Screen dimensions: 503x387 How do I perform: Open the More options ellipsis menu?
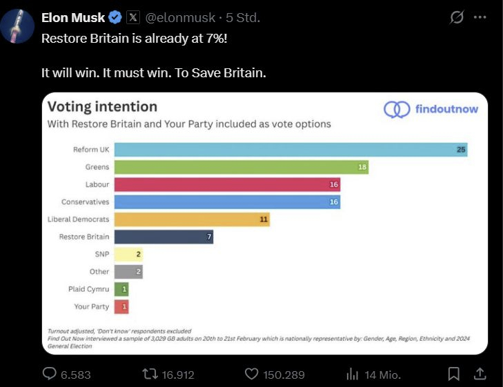point(480,18)
